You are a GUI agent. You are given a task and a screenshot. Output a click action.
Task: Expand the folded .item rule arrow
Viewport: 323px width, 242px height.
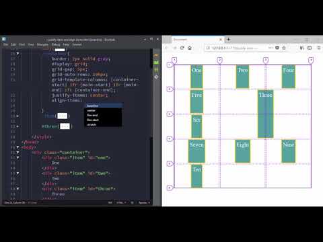(x=17, y=116)
